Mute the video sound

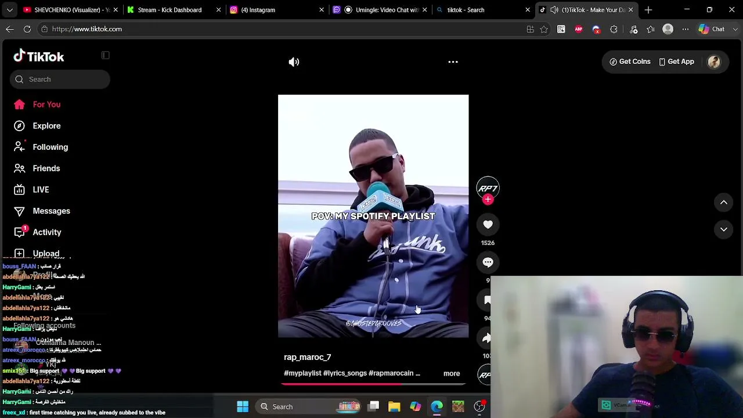(x=294, y=62)
